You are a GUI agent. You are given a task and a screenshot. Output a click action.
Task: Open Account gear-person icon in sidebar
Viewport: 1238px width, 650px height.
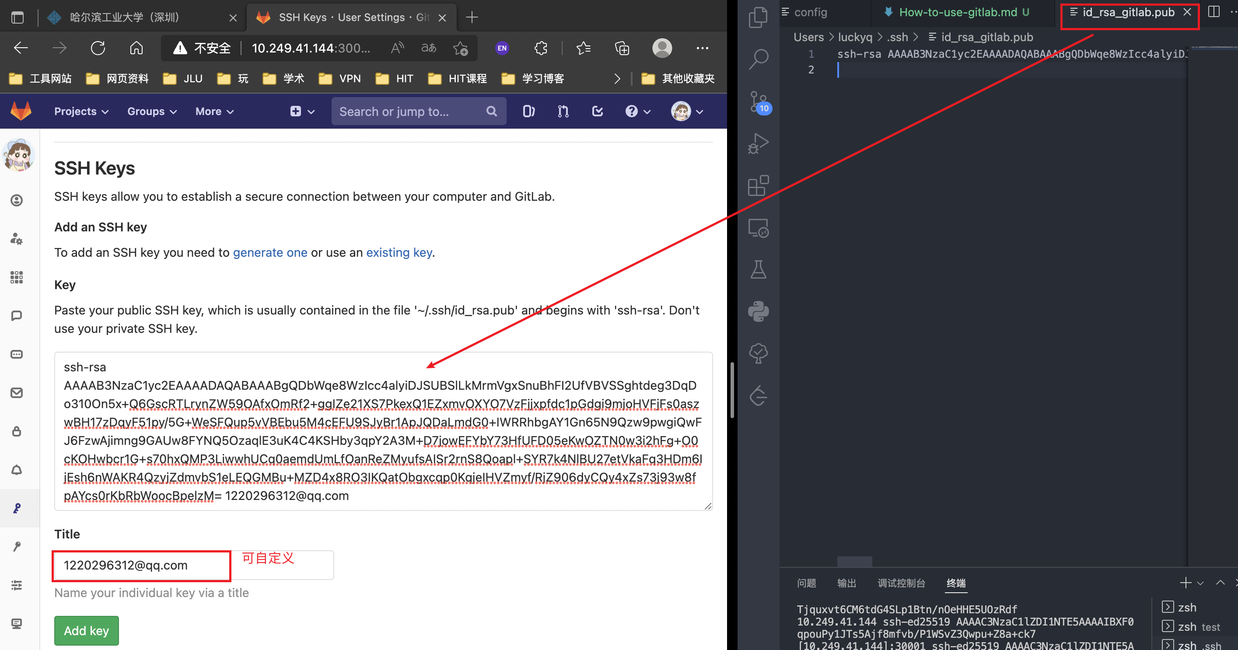tap(17, 239)
